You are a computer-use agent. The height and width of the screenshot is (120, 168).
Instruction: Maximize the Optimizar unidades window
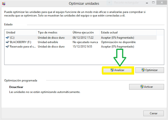tap(153, 3)
